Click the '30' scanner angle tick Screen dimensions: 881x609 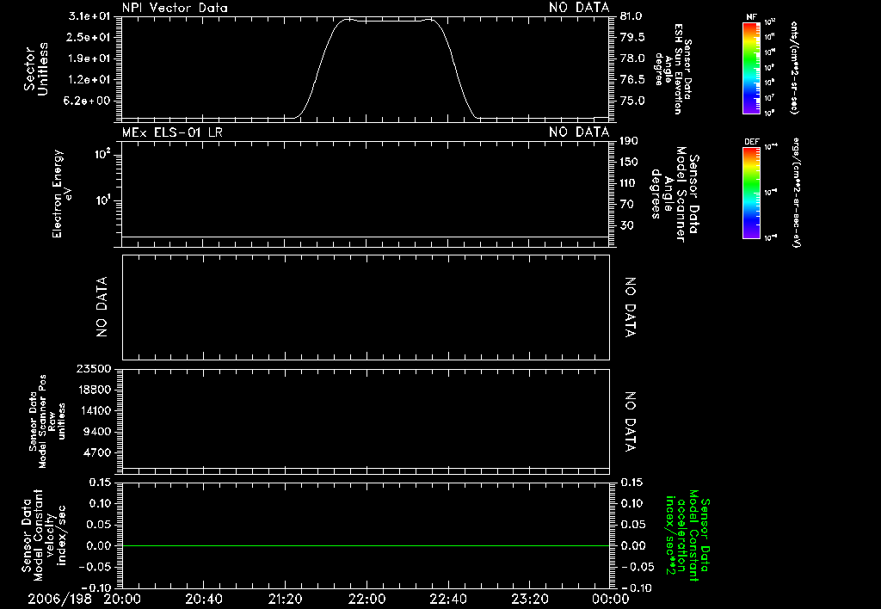pos(626,226)
